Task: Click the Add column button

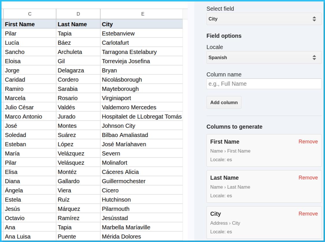Action: 224,102
